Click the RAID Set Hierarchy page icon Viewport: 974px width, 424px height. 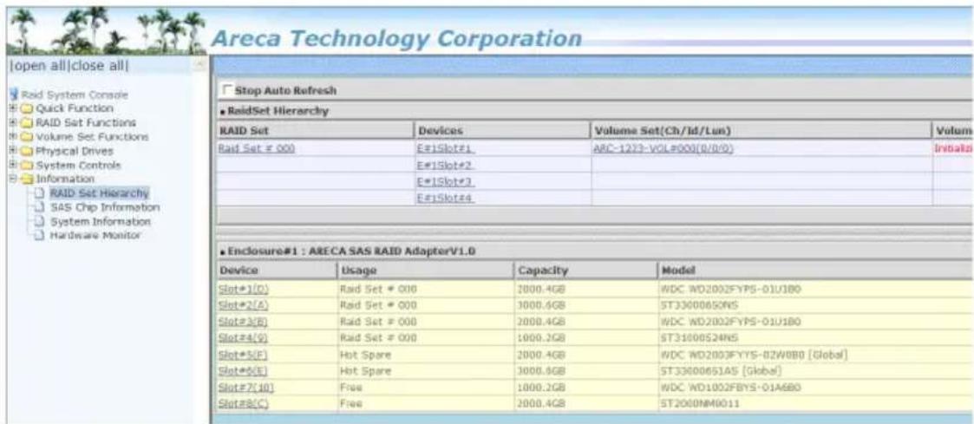(39, 193)
